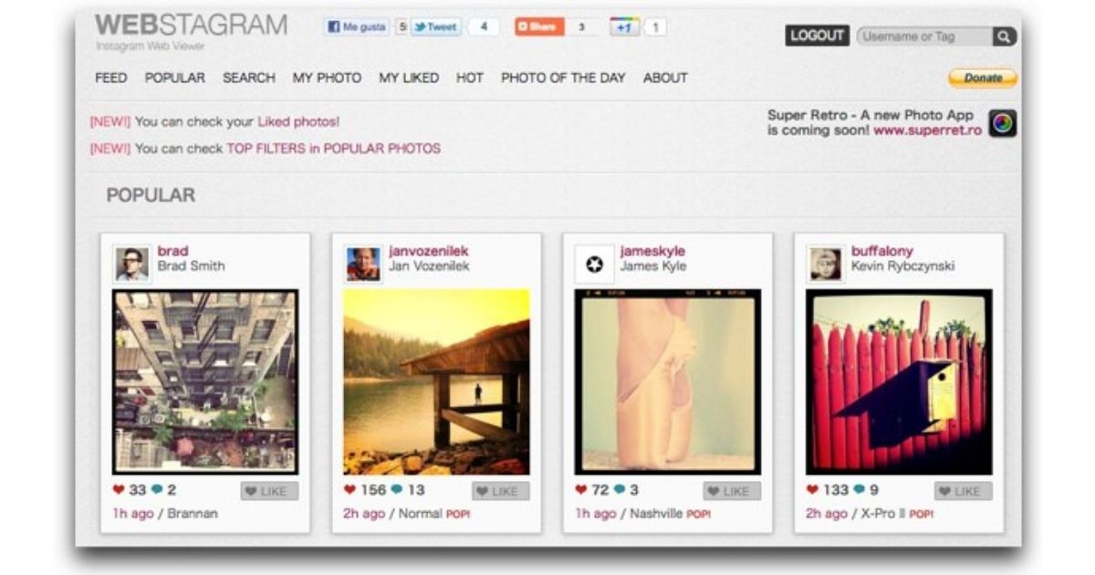Viewport: 1095px width, 575px height.
Task: Click the yellow Donate button
Action: click(x=983, y=78)
